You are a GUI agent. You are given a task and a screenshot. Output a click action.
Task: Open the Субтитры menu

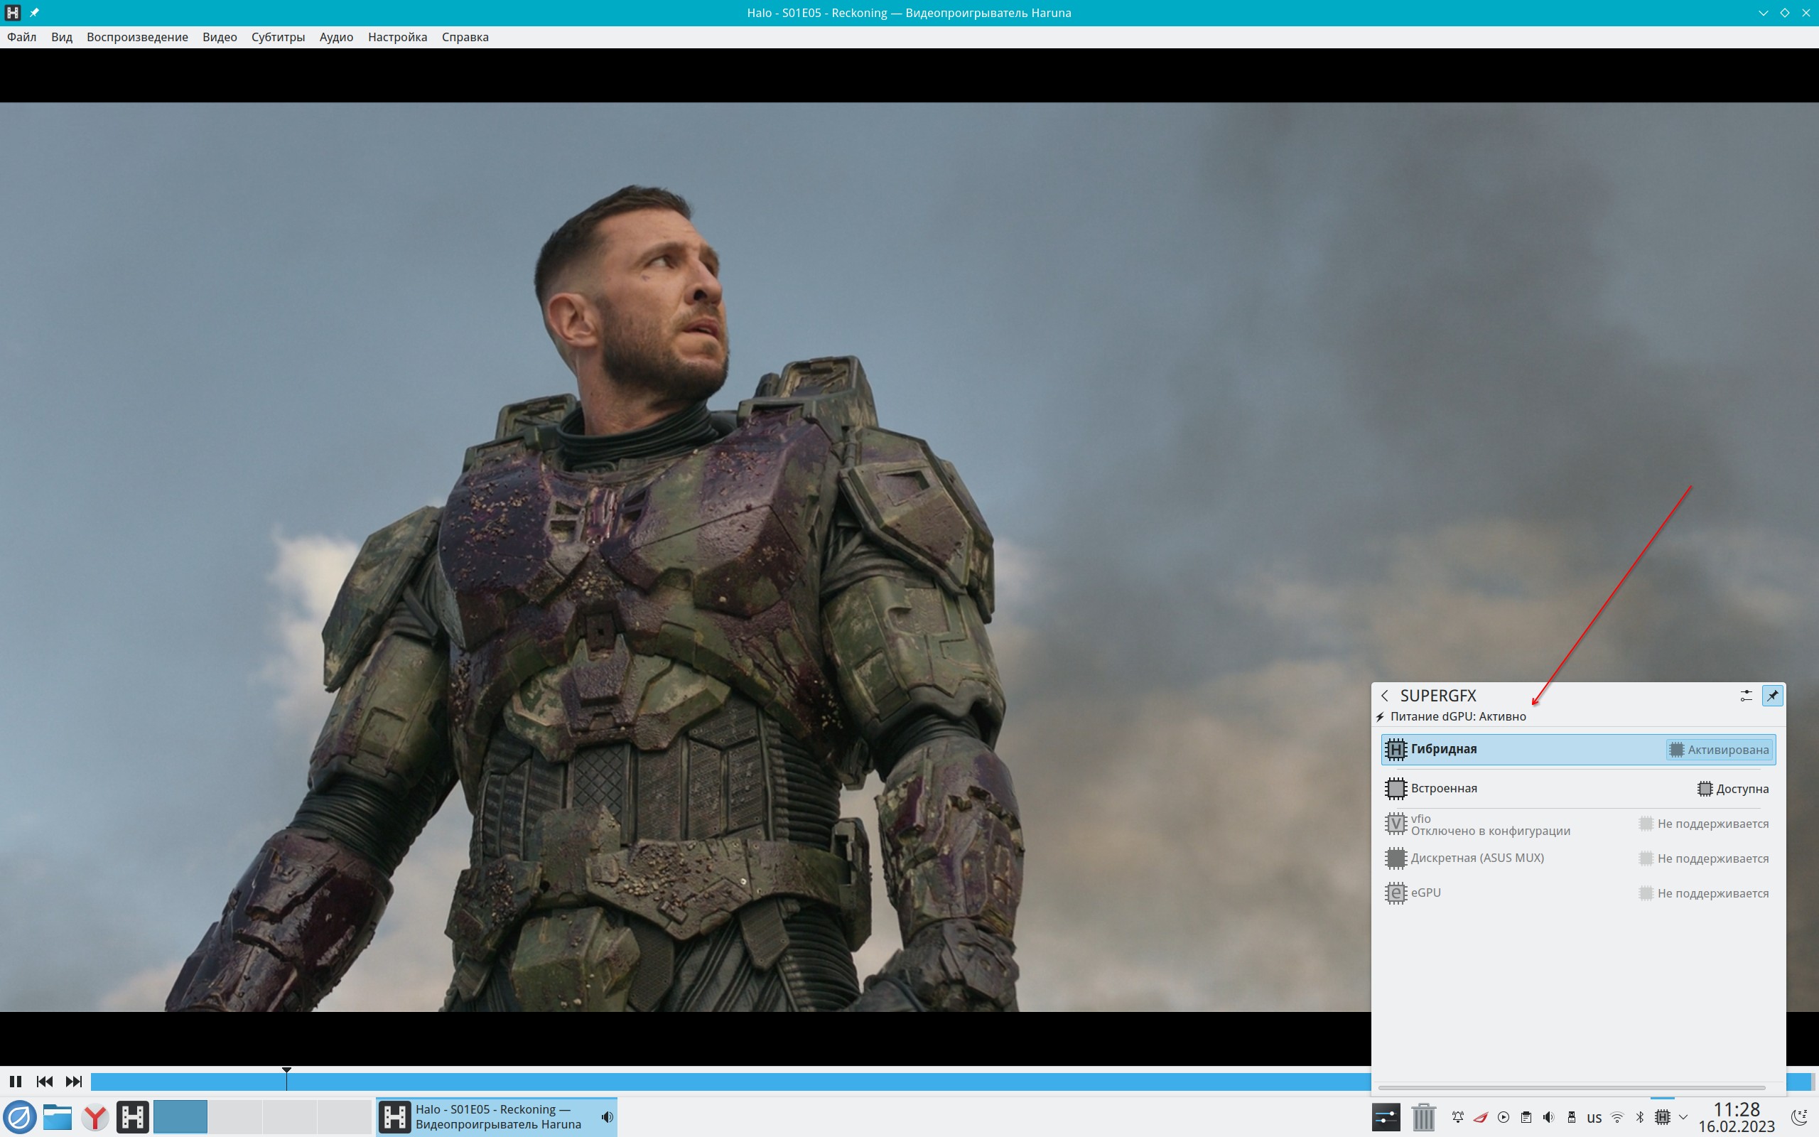point(278,37)
